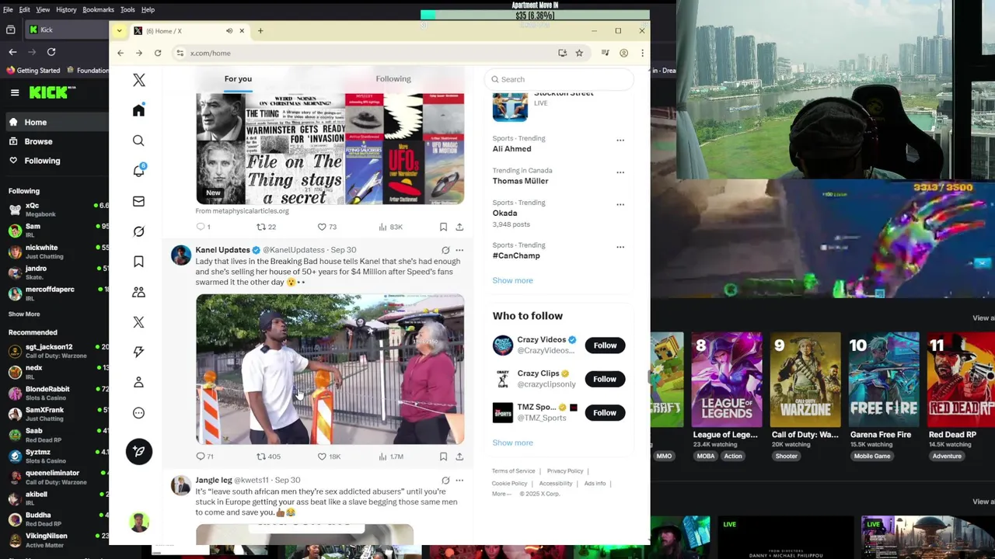Open Grok explain on Kanel Updates post
This screenshot has height=559, width=995.
coord(445,250)
